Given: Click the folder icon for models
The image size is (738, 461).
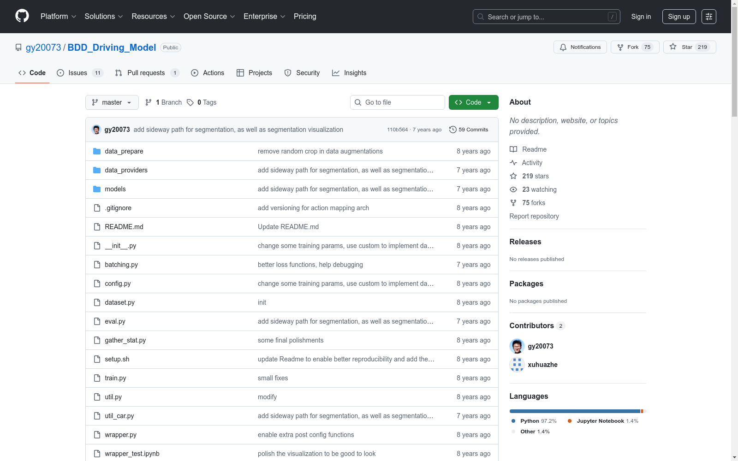Looking at the screenshot, I should 97,189.
